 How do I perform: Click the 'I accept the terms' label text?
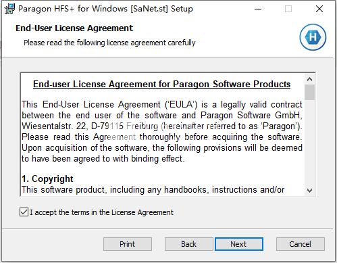tap(101, 212)
